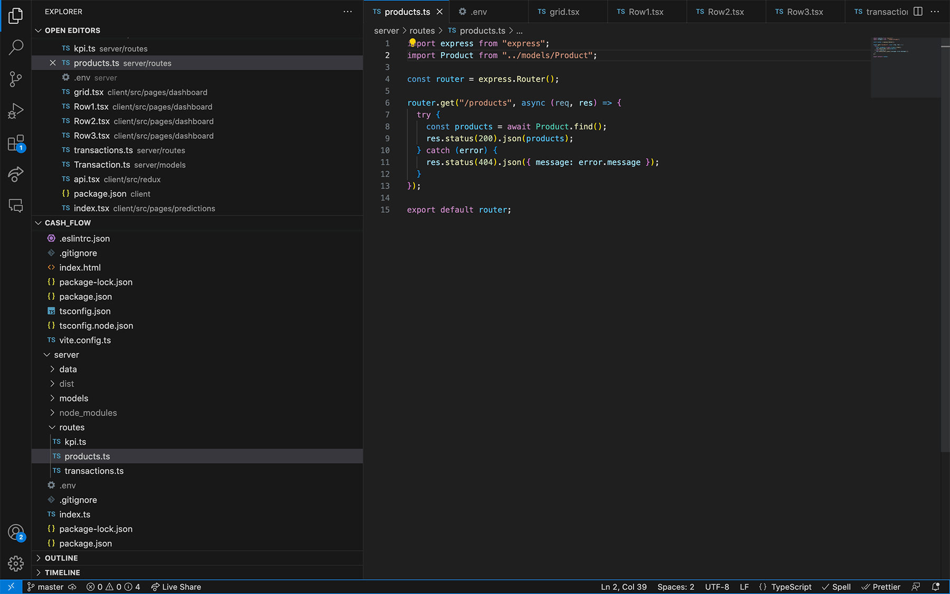Open tsconfig.node.json in file tree
Viewport: 950px width, 594px height.
197,326
